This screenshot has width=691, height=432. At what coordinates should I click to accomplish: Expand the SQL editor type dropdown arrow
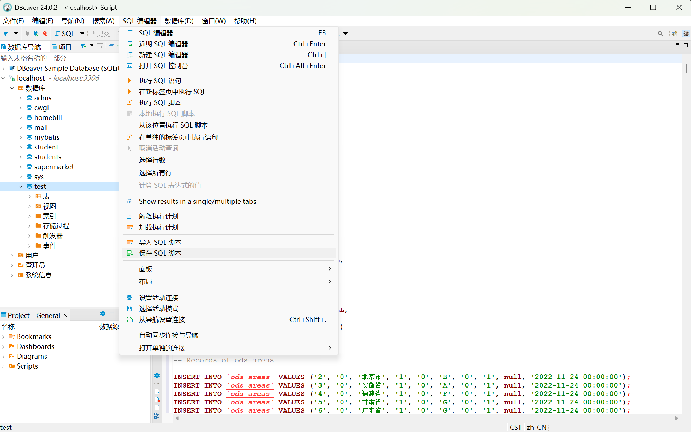pyautogui.click(x=82, y=33)
